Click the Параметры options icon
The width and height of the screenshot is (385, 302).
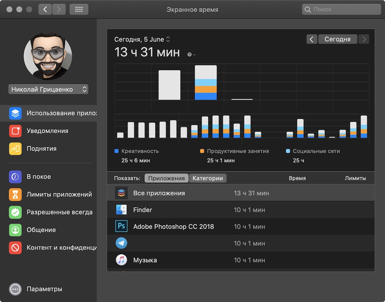point(15,289)
